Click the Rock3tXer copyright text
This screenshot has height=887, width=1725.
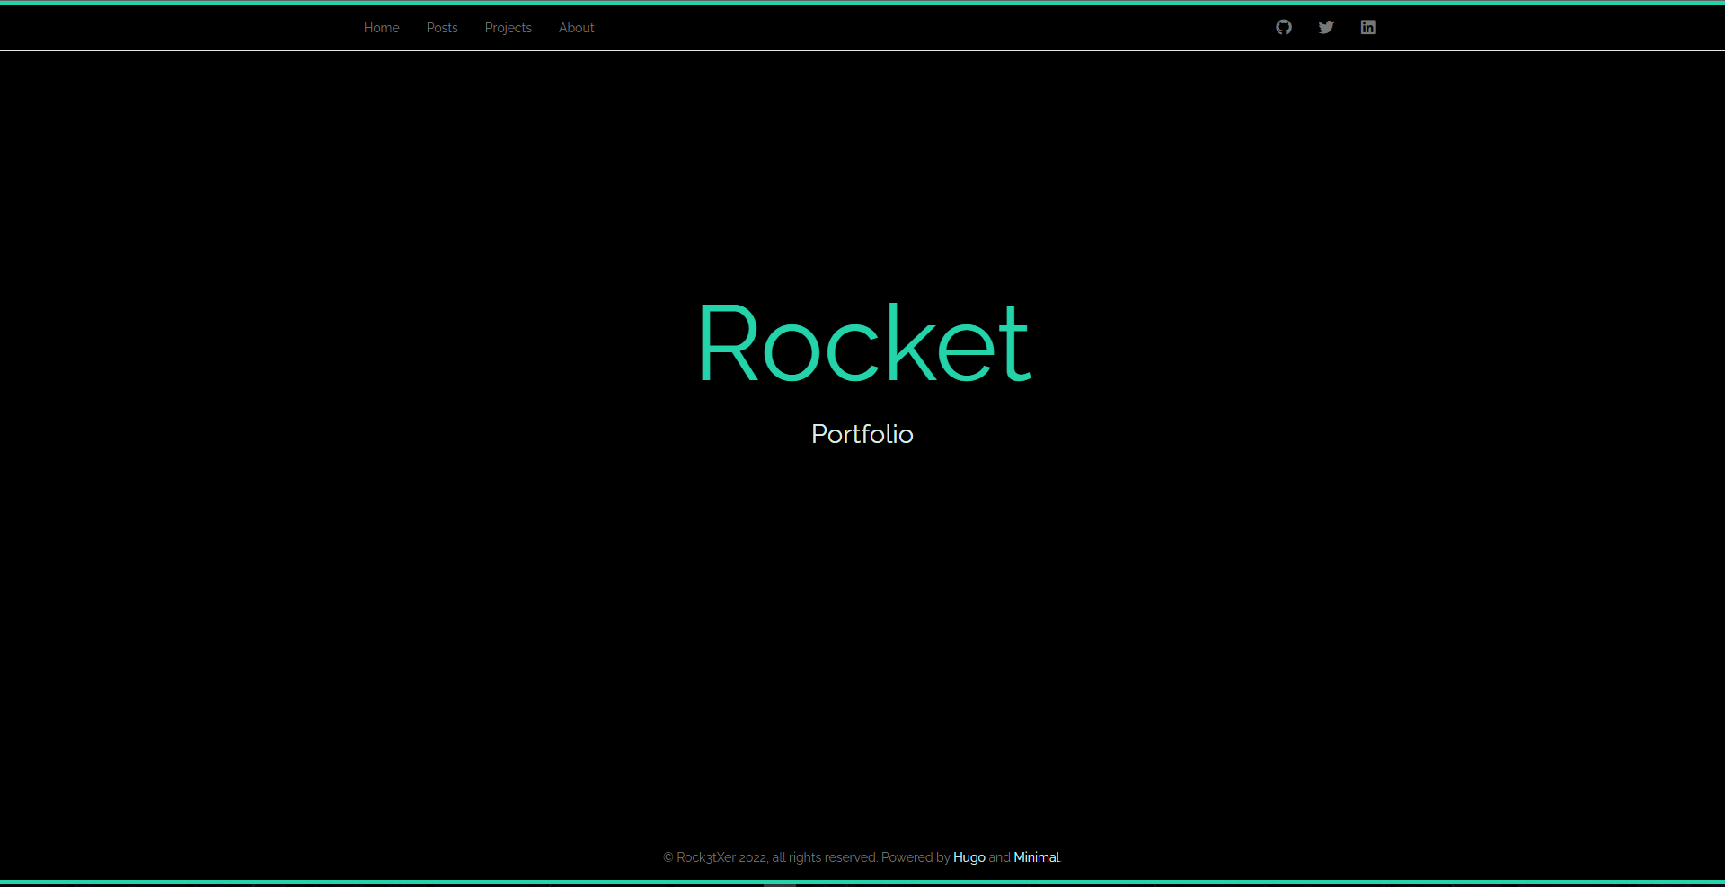pos(705,857)
